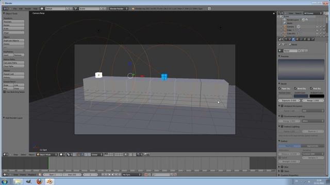Jump to start frame in timeline
The width and height of the screenshot is (330, 185).
pyautogui.click(x=103, y=175)
